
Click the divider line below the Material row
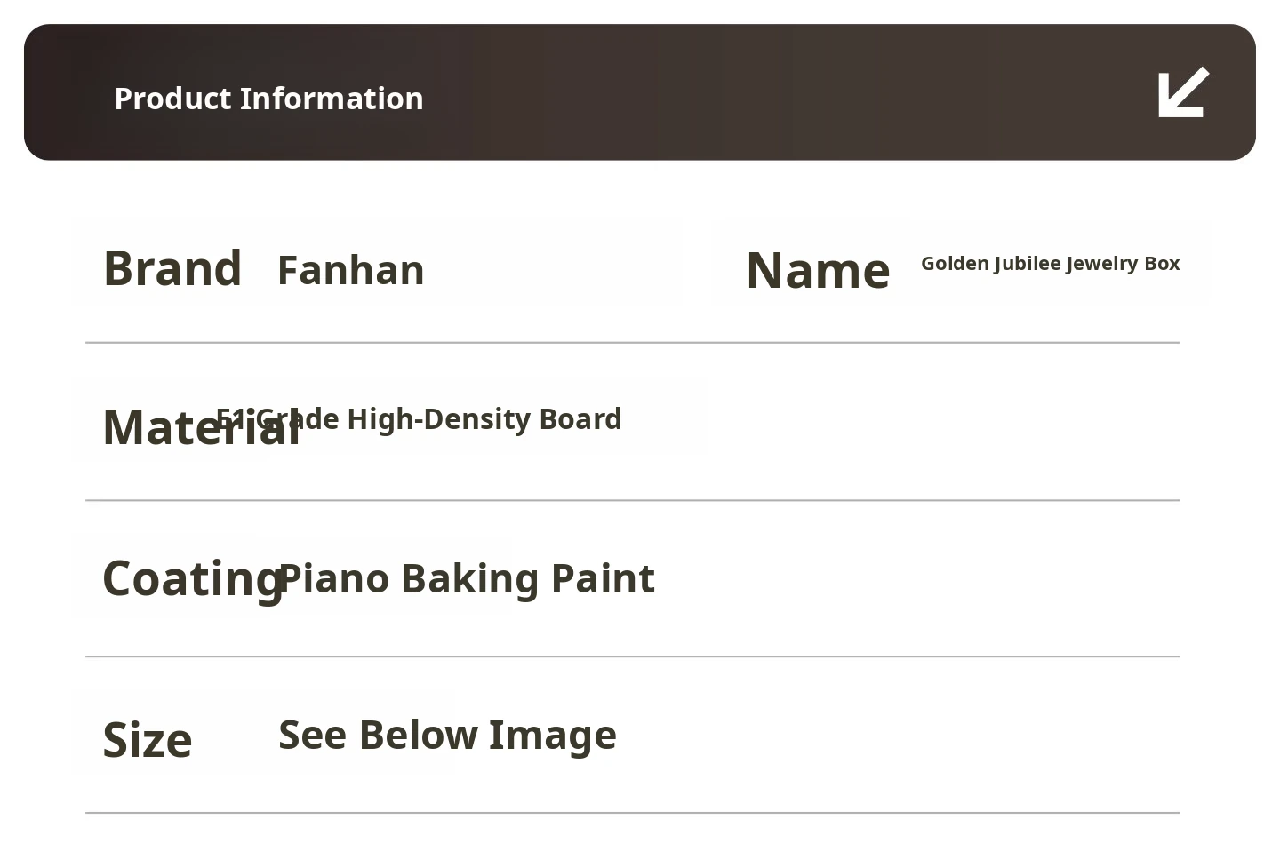point(633,500)
